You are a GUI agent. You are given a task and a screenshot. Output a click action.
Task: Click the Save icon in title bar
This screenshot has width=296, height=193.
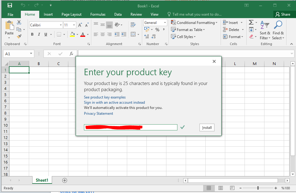(x=9, y=5)
